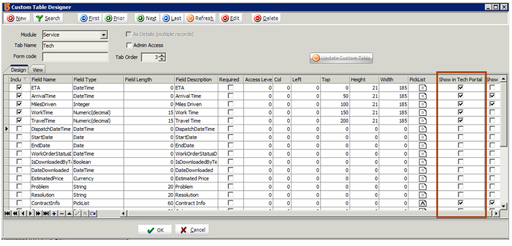The image size is (512, 246).
Task: Go to First record
Action: click(x=90, y=18)
